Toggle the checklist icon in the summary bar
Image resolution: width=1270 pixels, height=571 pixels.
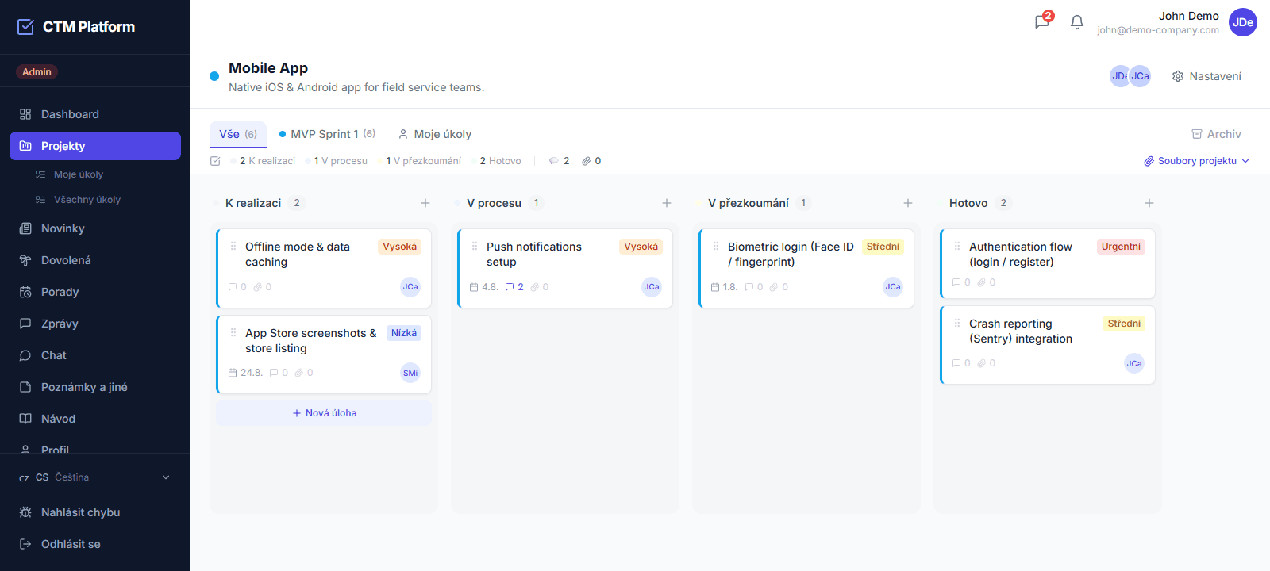pos(215,161)
